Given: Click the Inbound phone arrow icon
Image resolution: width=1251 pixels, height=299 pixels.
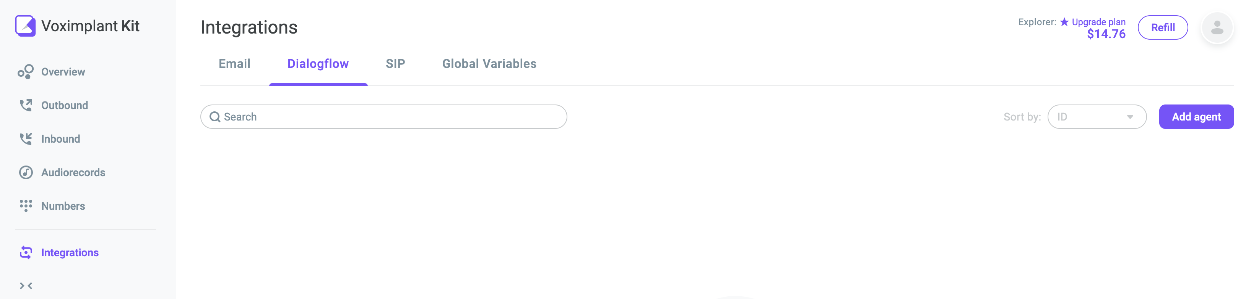Looking at the screenshot, I should tap(26, 138).
